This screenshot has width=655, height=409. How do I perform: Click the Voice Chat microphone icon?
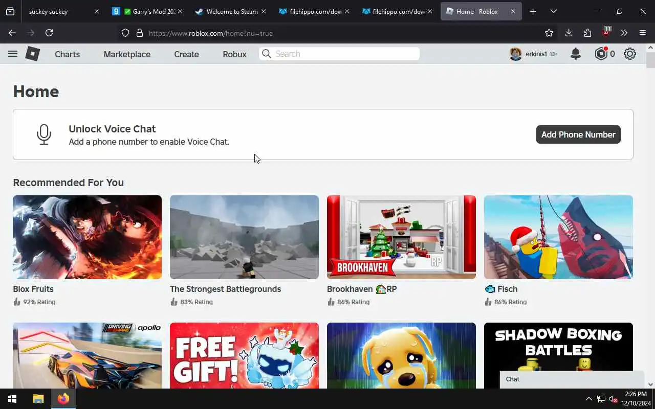44,134
